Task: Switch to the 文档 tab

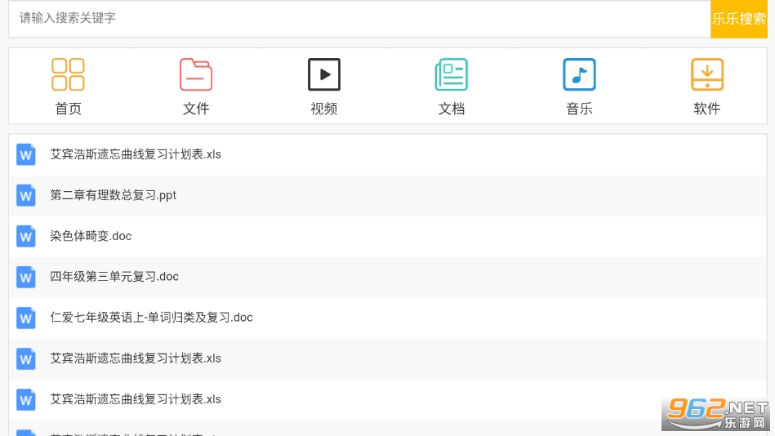Action: click(x=451, y=108)
